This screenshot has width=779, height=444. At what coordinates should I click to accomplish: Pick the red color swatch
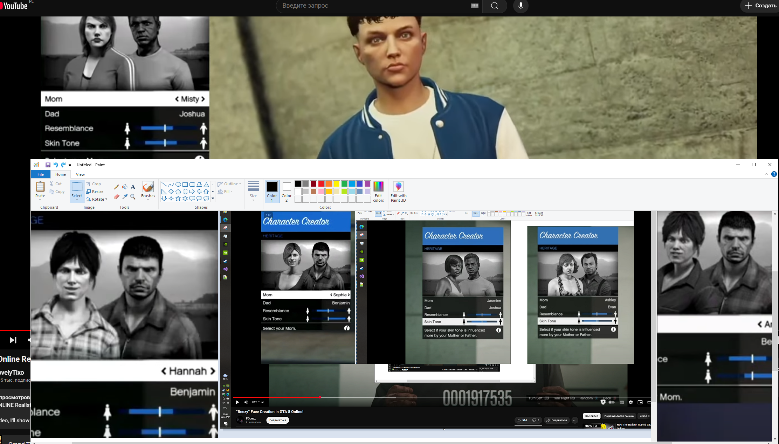pyautogui.click(x=321, y=184)
